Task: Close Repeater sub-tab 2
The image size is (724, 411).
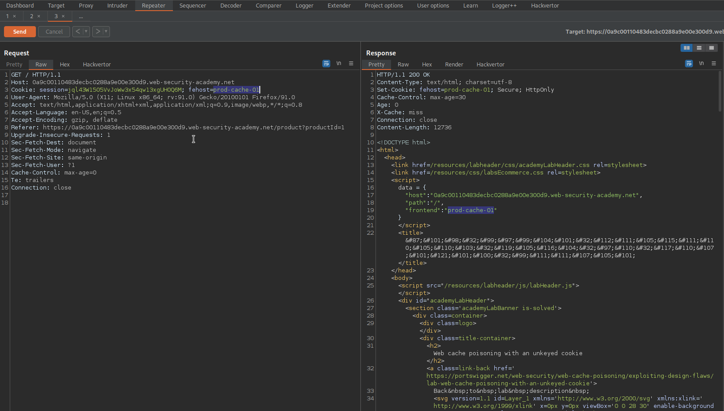Action: (x=39, y=16)
